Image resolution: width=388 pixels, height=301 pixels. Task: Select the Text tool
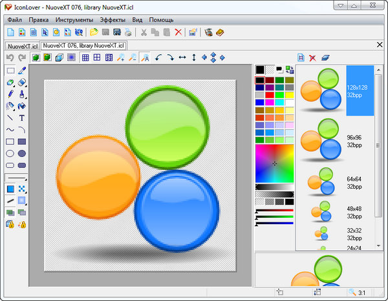click(22, 118)
